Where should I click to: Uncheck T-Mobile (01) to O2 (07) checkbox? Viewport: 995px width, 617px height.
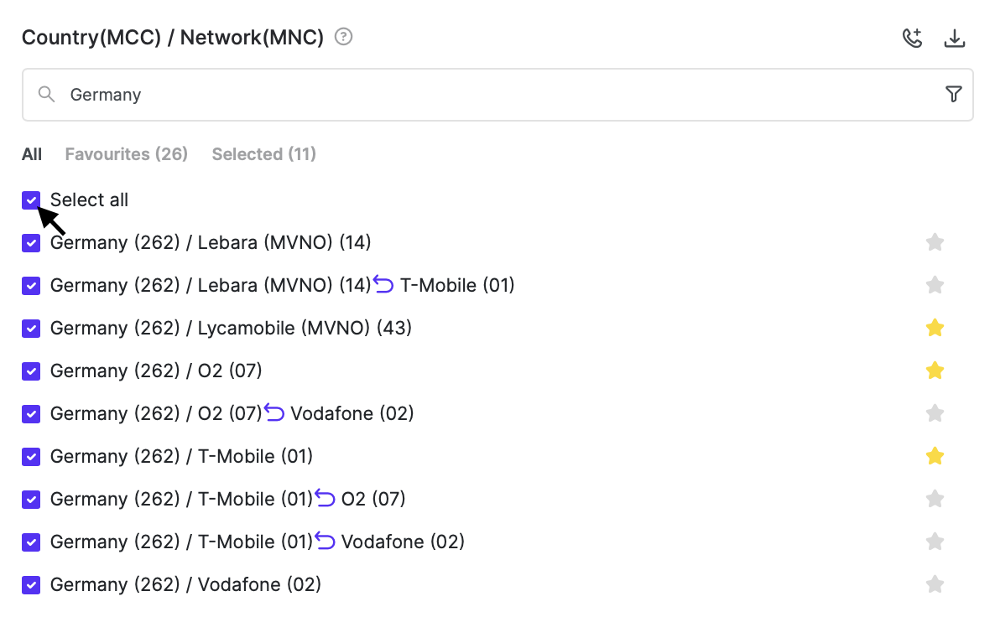31,499
